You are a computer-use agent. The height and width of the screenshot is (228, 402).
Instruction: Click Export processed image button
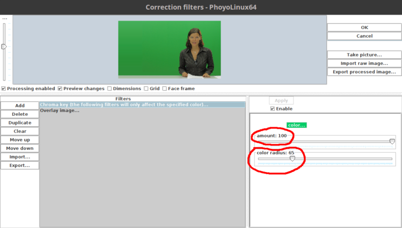coord(364,72)
